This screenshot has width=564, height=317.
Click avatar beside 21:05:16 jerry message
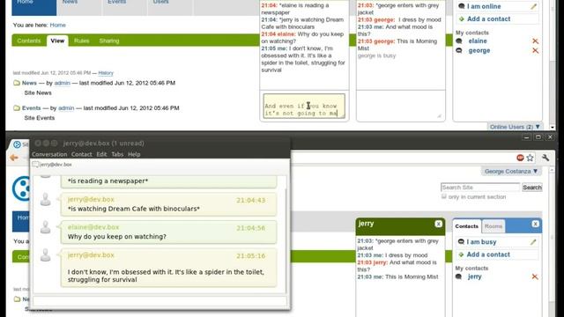[45, 255]
